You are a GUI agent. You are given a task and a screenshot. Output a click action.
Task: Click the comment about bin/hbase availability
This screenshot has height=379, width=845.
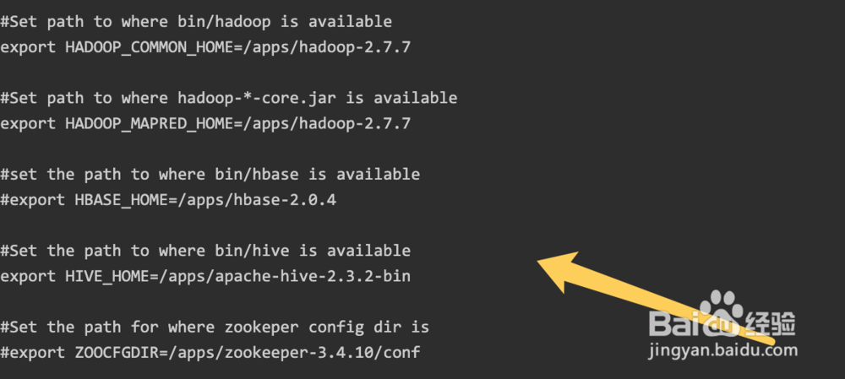(210, 175)
